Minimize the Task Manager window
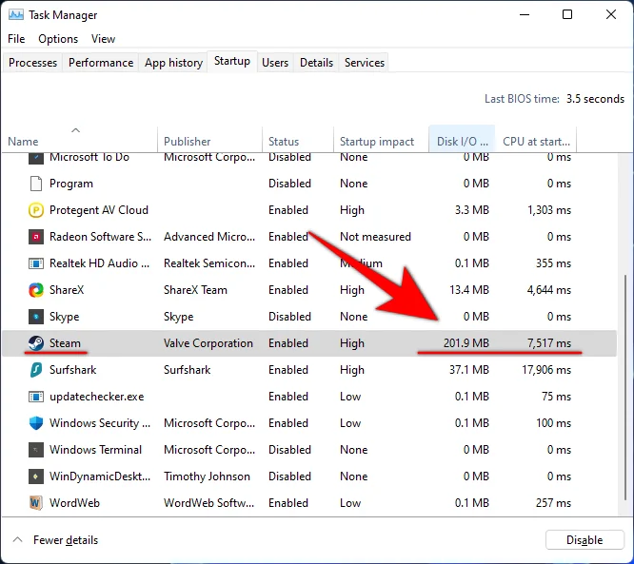The width and height of the screenshot is (634, 564). [x=525, y=14]
